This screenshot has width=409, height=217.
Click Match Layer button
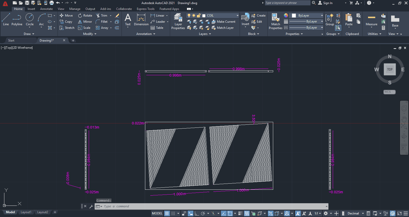click(223, 28)
